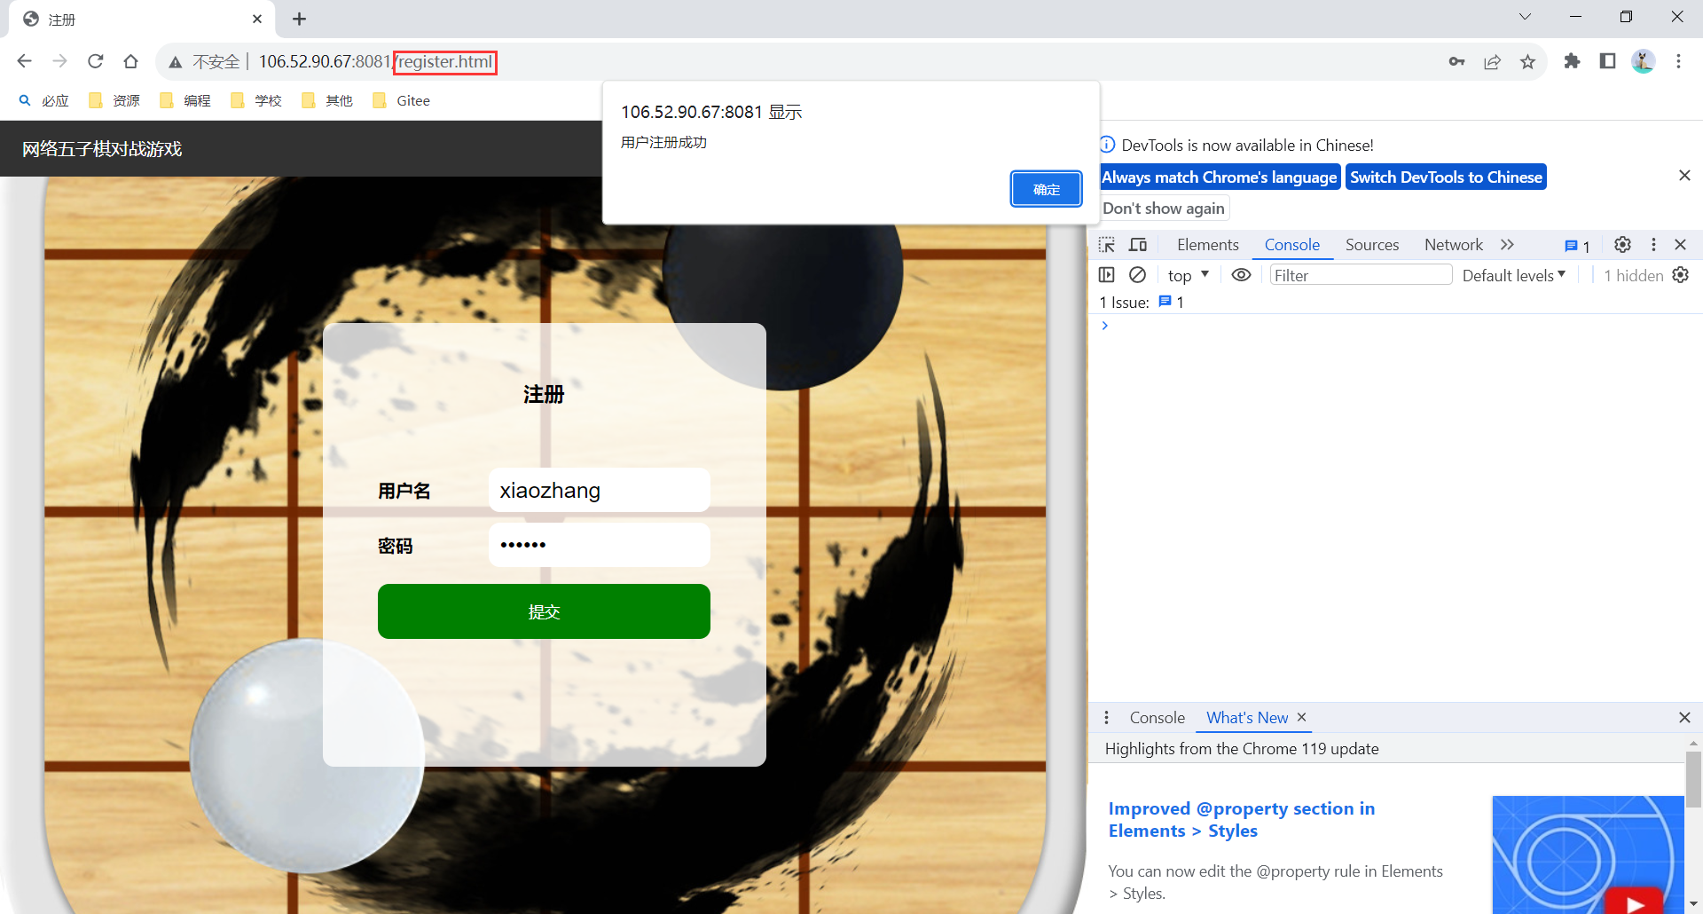1703x914 pixels.
Task: Open the 编程 bookmark folder
Action: tap(185, 100)
